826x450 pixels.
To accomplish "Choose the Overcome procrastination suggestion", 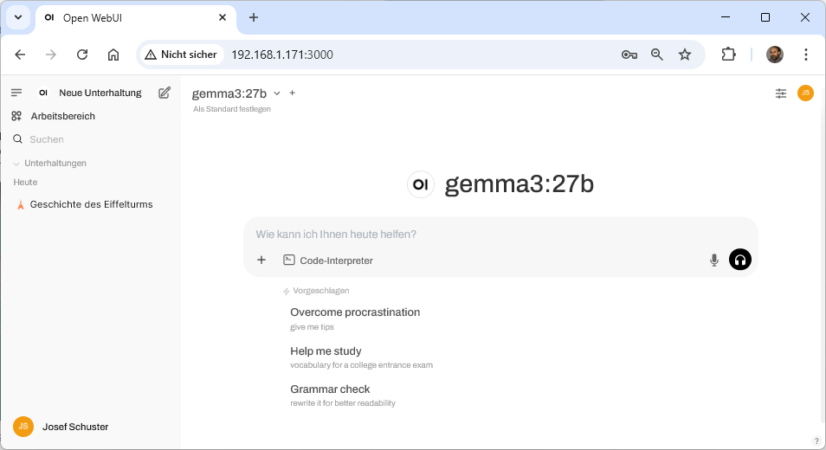I will point(355,312).
